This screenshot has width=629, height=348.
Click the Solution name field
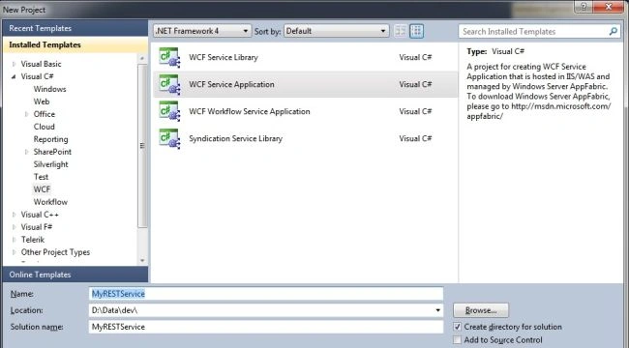click(265, 327)
